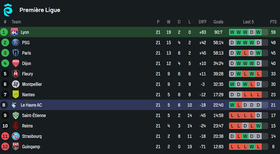This screenshot has height=154, width=280.
Task: Select the Dijon team badge
Action: 15,63
